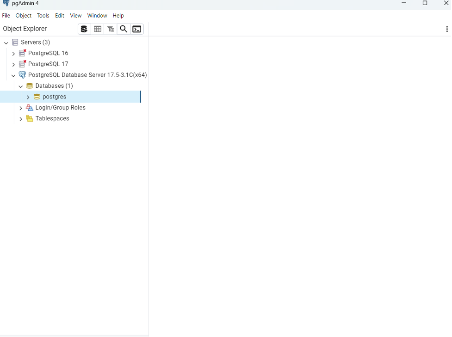The width and height of the screenshot is (452, 337).
Task: Open the View Data table icon
Action: click(98, 29)
